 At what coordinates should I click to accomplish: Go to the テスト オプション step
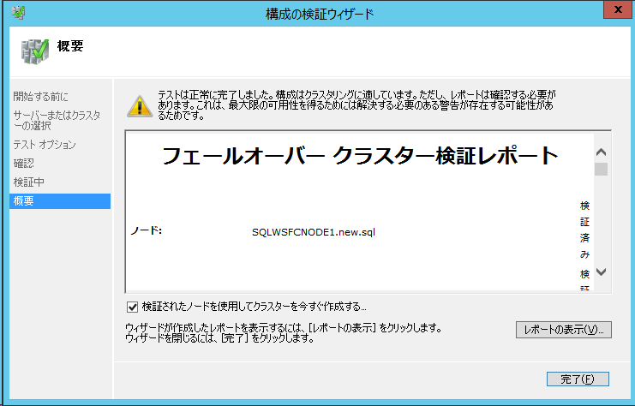(45, 145)
